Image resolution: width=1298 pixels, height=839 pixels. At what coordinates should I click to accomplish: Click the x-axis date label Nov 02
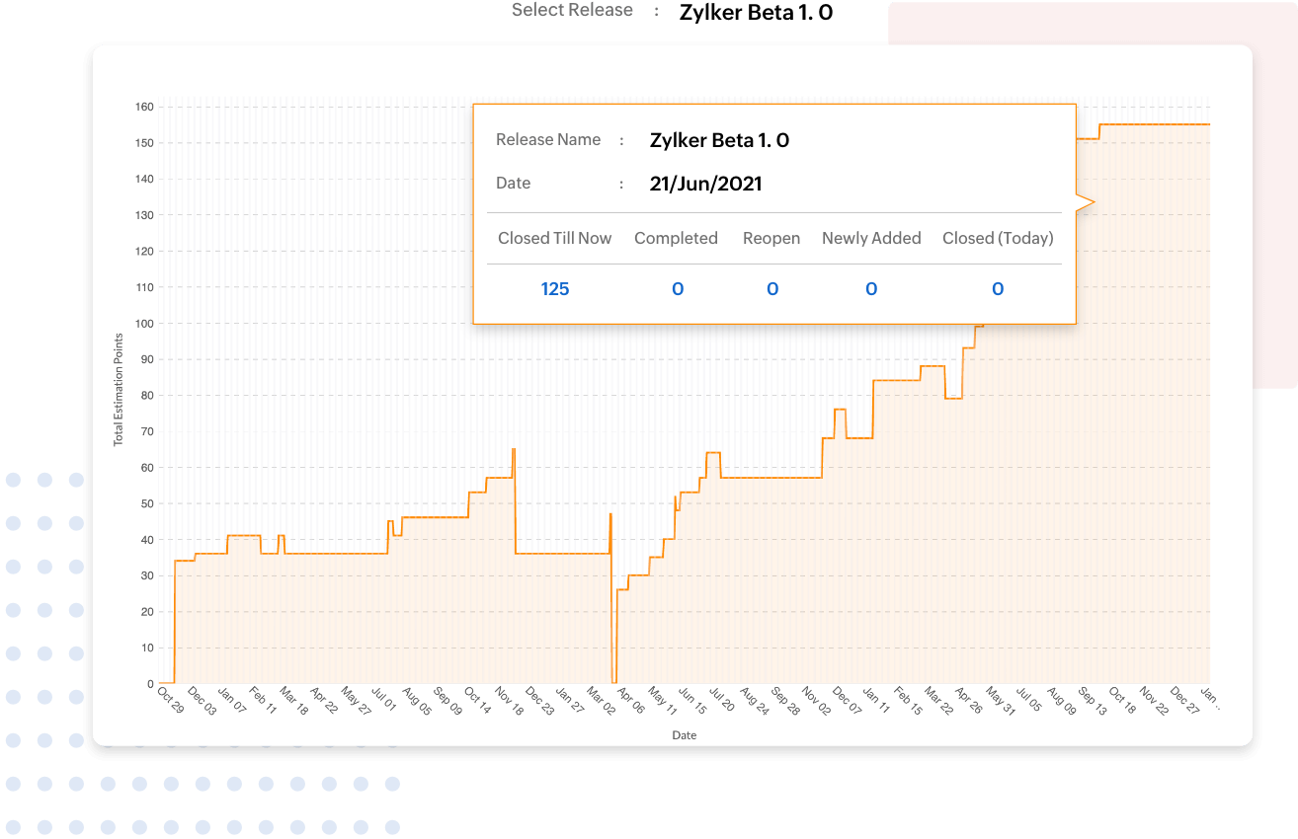pos(817,700)
